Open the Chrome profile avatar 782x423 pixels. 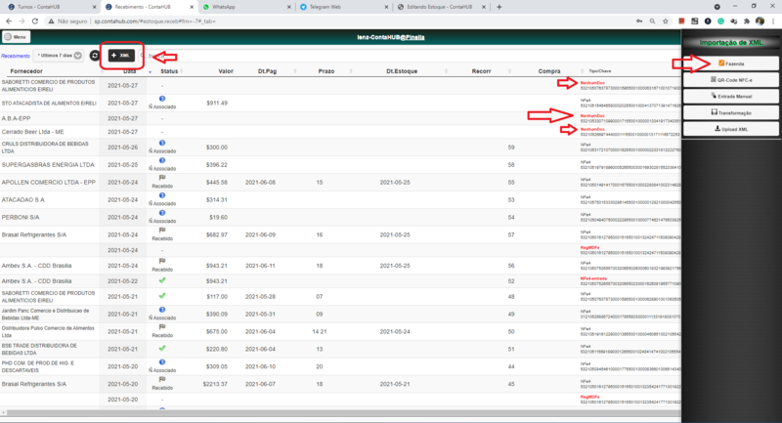tap(760, 21)
